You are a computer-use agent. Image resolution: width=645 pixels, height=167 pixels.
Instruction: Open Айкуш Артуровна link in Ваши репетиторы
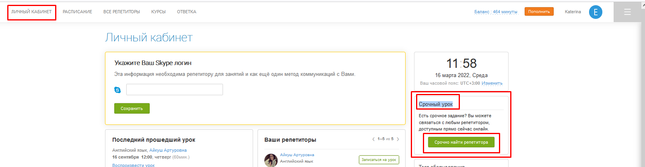click(297, 155)
